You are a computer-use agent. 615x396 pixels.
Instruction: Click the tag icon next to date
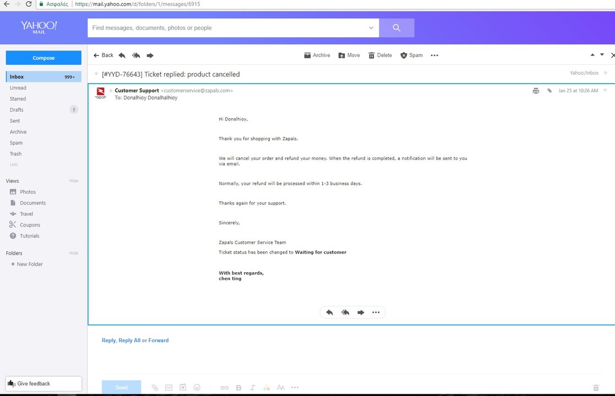coord(549,91)
